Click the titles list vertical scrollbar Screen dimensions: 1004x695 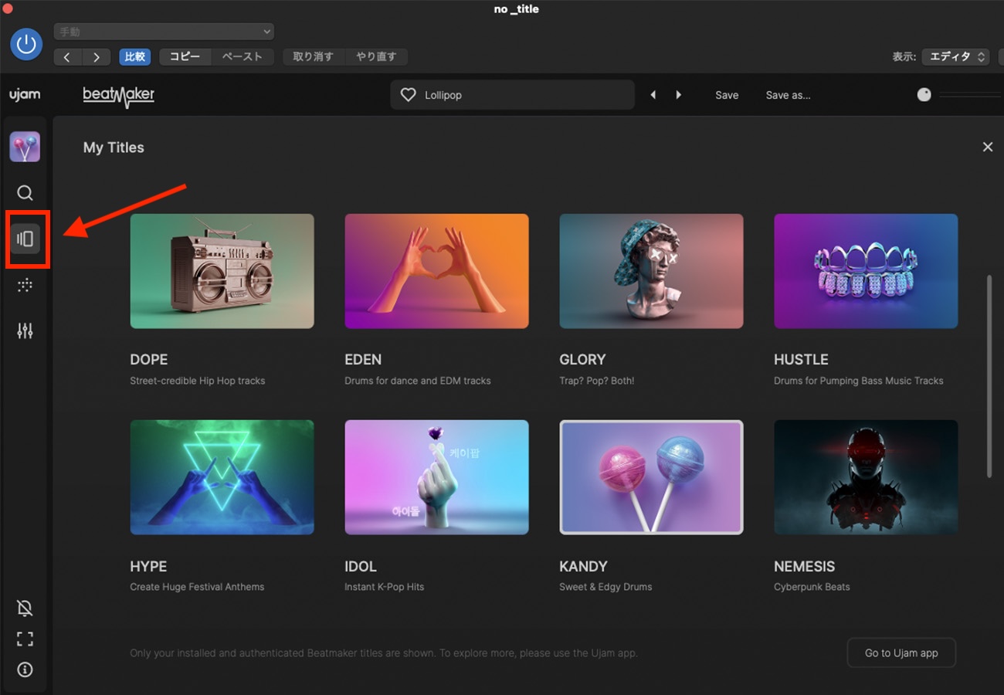point(989,376)
